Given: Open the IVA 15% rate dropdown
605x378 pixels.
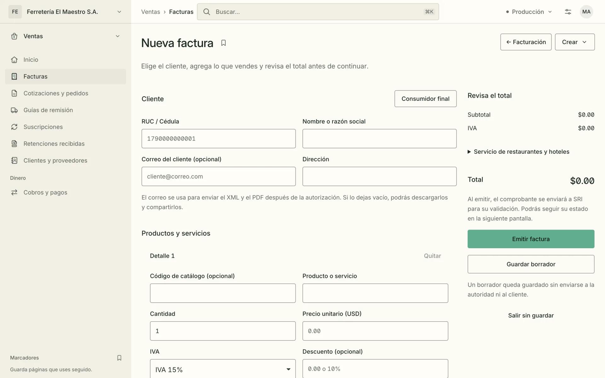Looking at the screenshot, I should coord(223,369).
